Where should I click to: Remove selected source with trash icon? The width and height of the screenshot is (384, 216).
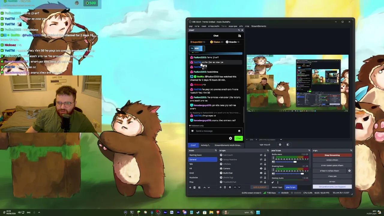pos(225,187)
